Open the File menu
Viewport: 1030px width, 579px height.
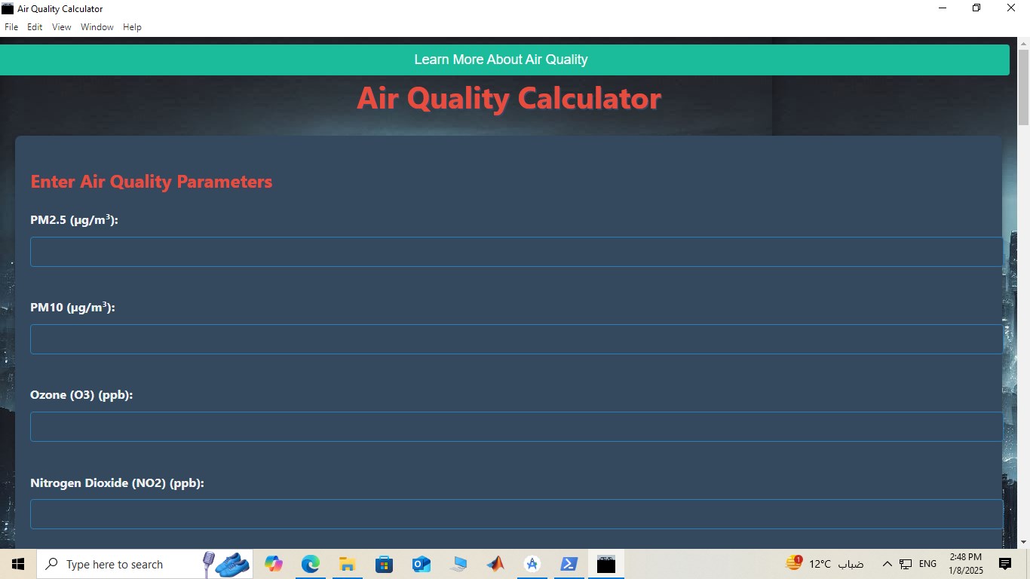11,26
